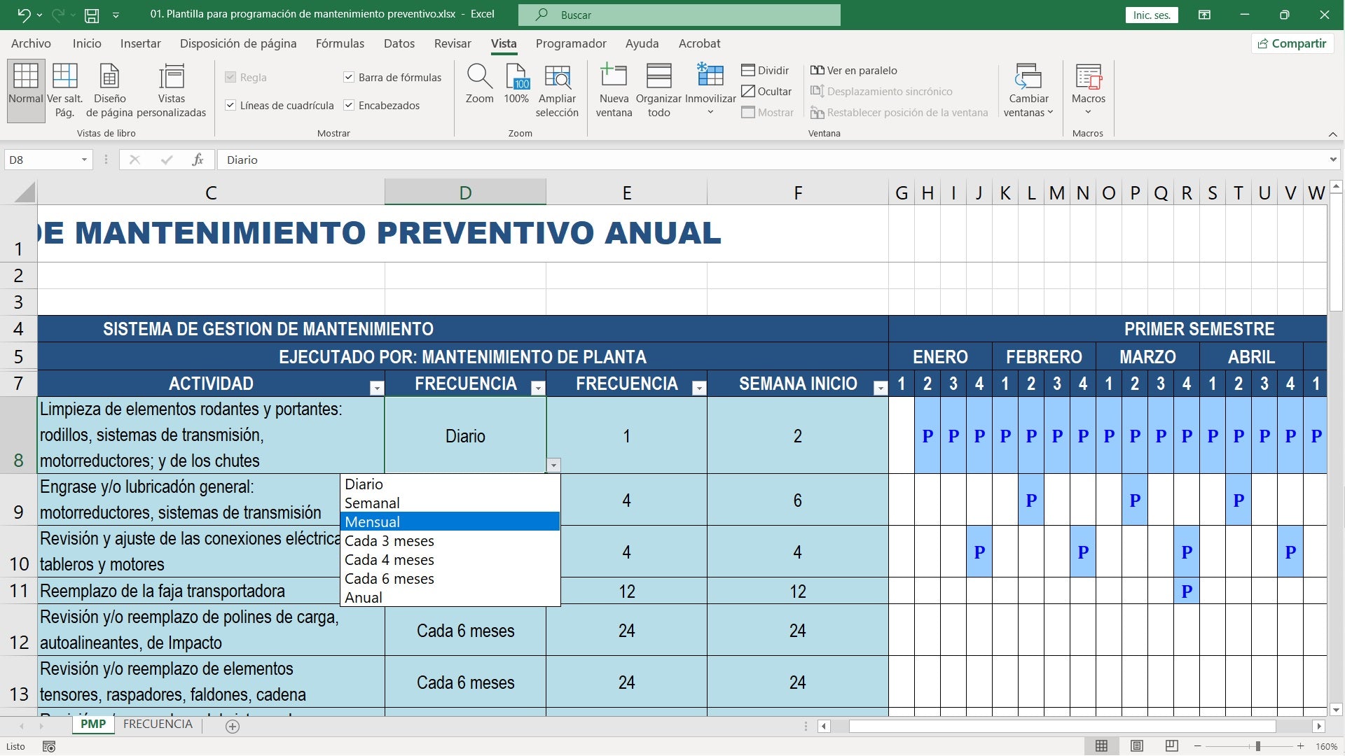The width and height of the screenshot is (1345, 756).
Task: Open SEMANA INICIO filter arrow
Action: click(x=881, y=388)
